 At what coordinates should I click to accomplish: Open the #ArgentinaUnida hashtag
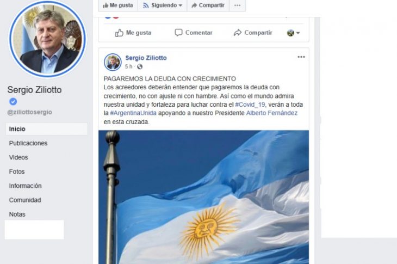pos(133,113)
